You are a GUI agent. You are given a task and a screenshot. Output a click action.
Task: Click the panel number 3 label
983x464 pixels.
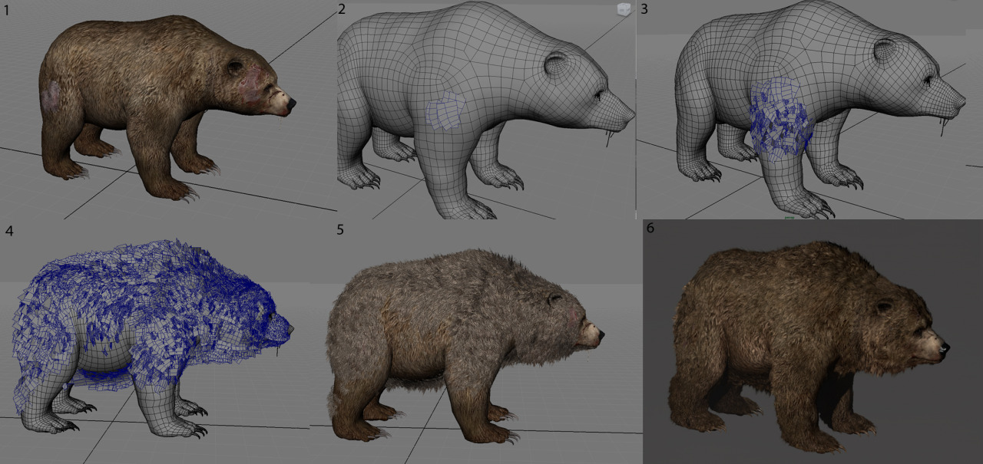coord(644,9)
